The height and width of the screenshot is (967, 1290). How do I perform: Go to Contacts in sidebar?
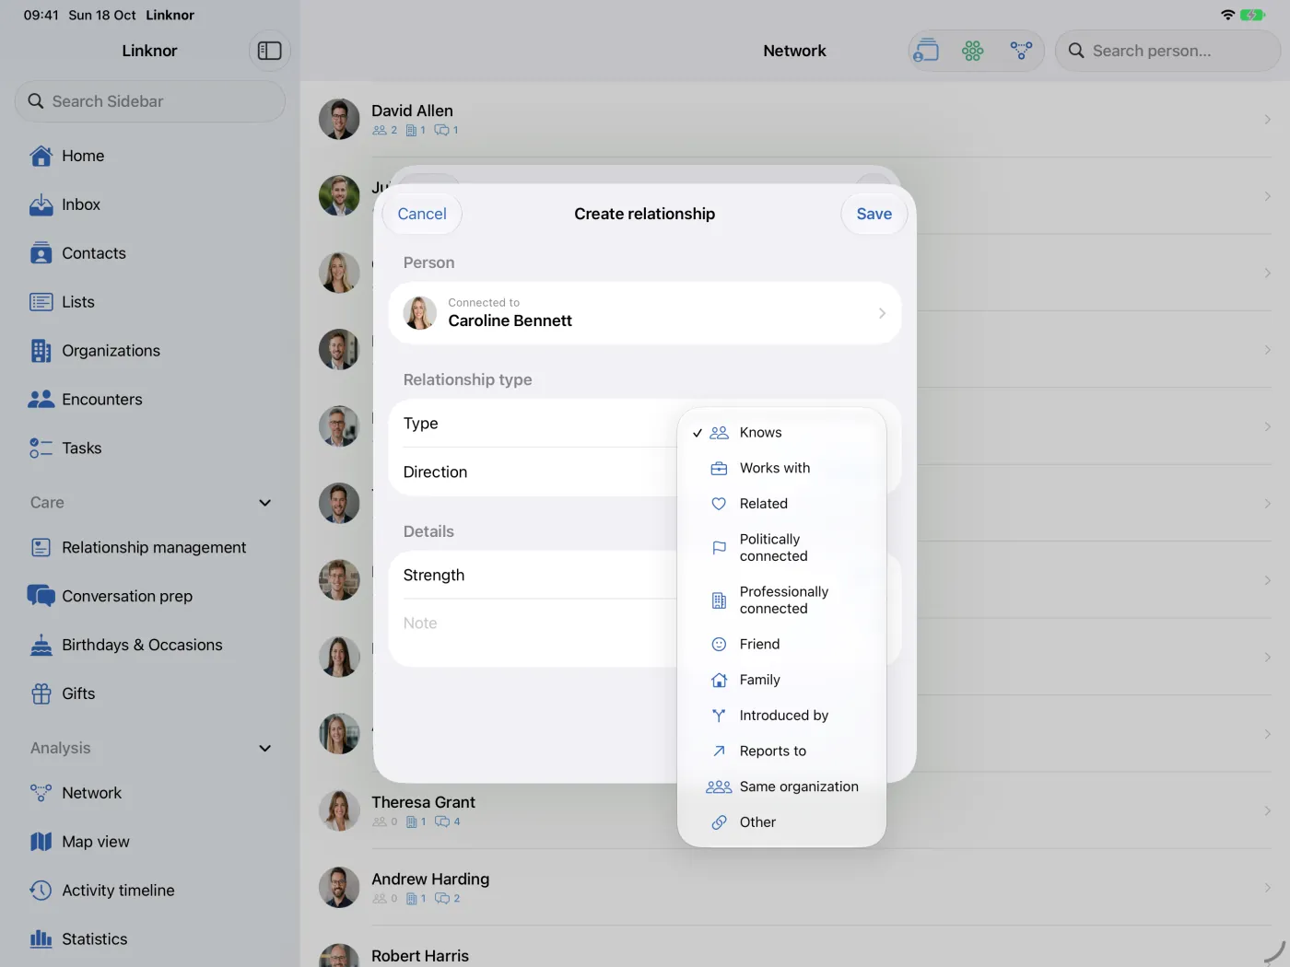point(150,253)
